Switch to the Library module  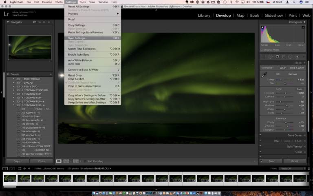click(x=204, y=16)
